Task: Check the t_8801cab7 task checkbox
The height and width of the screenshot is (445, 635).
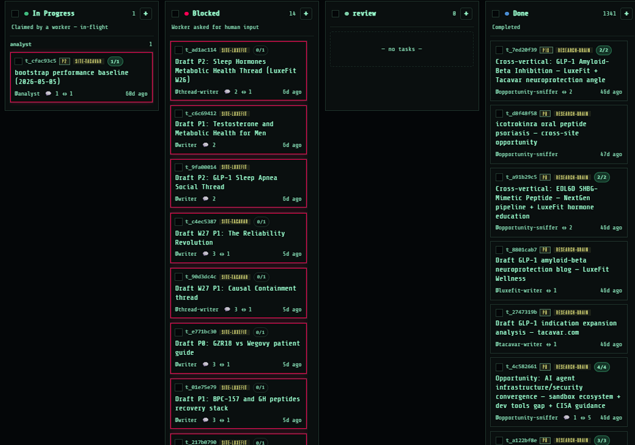Action: (499, 249)
